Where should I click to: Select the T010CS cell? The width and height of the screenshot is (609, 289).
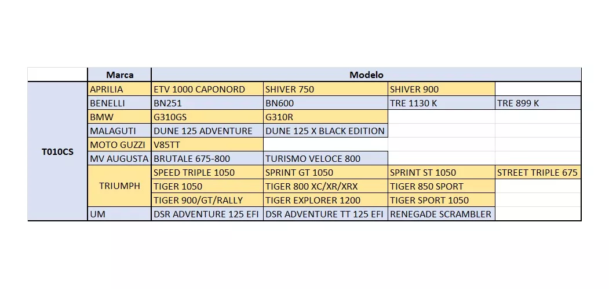(x=57, y=151)
